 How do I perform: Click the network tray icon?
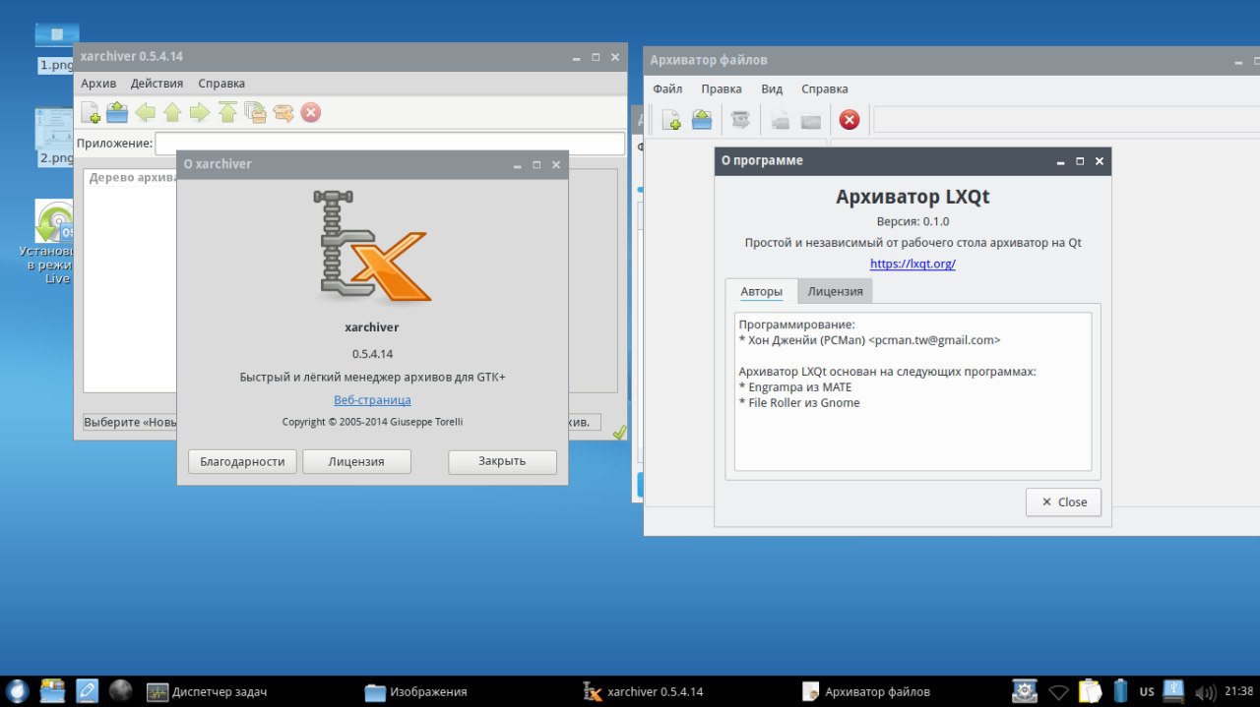(1059, 691)
